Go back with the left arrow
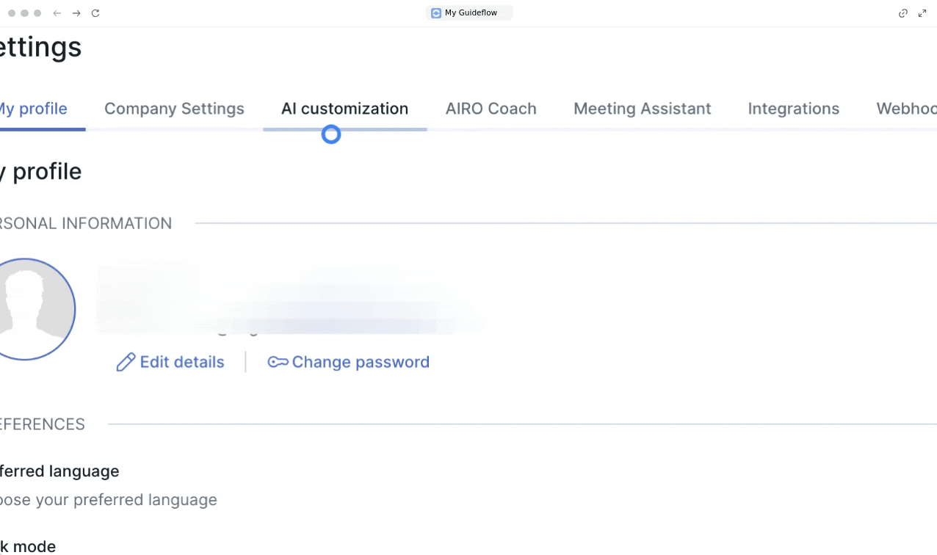 click(x=57, y=13)
